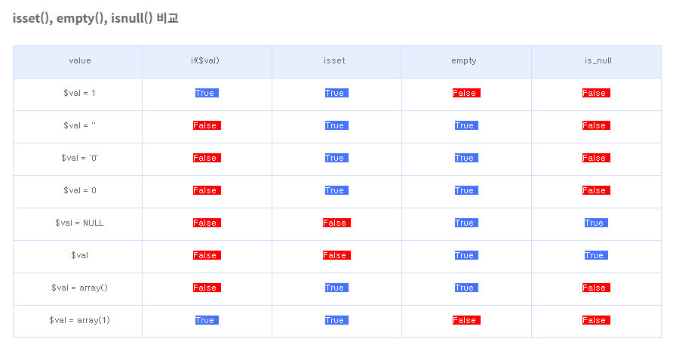Click True under if($val) for $val = 1
The height and width of the screenshot is (345, 673).
point(207,93)
